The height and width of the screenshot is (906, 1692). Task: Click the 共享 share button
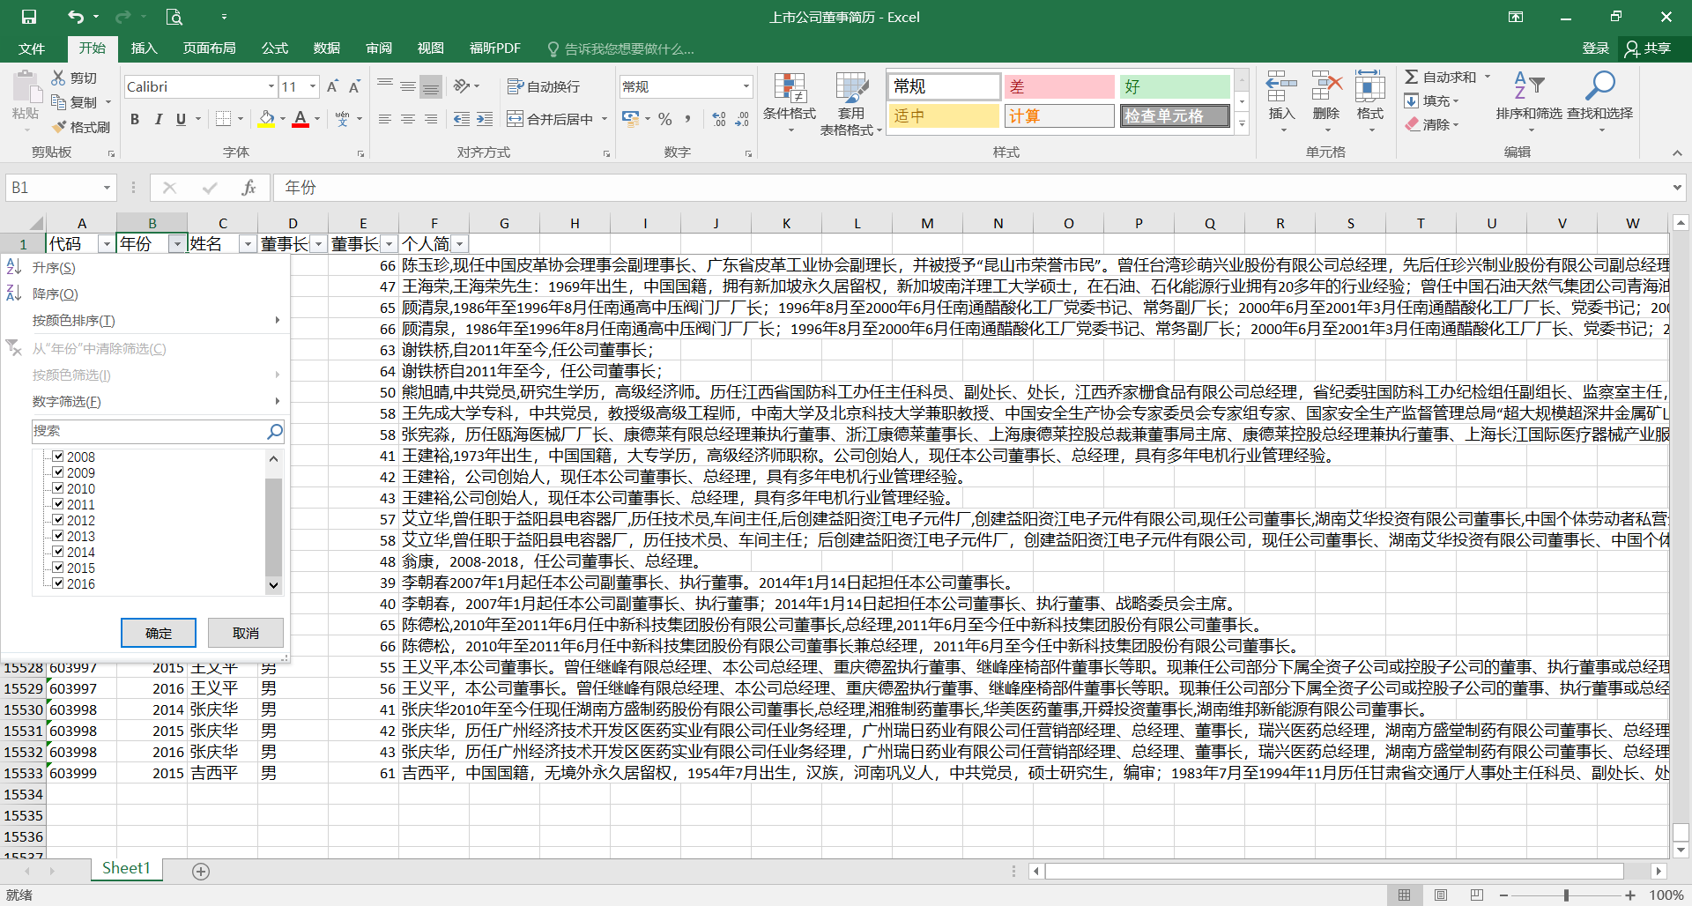[x=1649, y=48]
